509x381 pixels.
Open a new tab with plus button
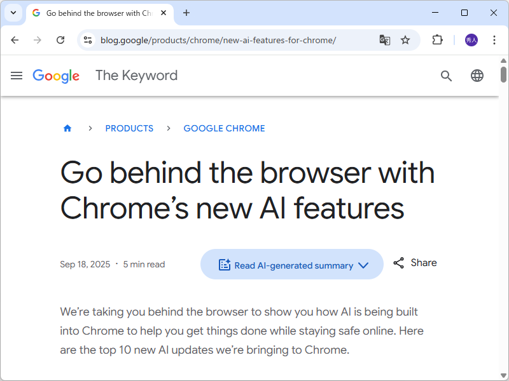[186, 13]
